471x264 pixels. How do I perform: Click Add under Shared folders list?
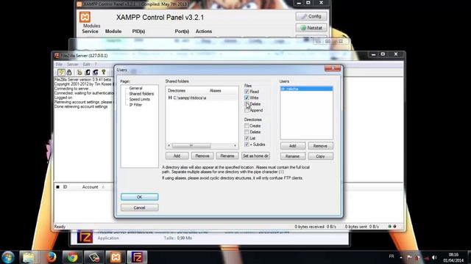[x=177, y=156]
